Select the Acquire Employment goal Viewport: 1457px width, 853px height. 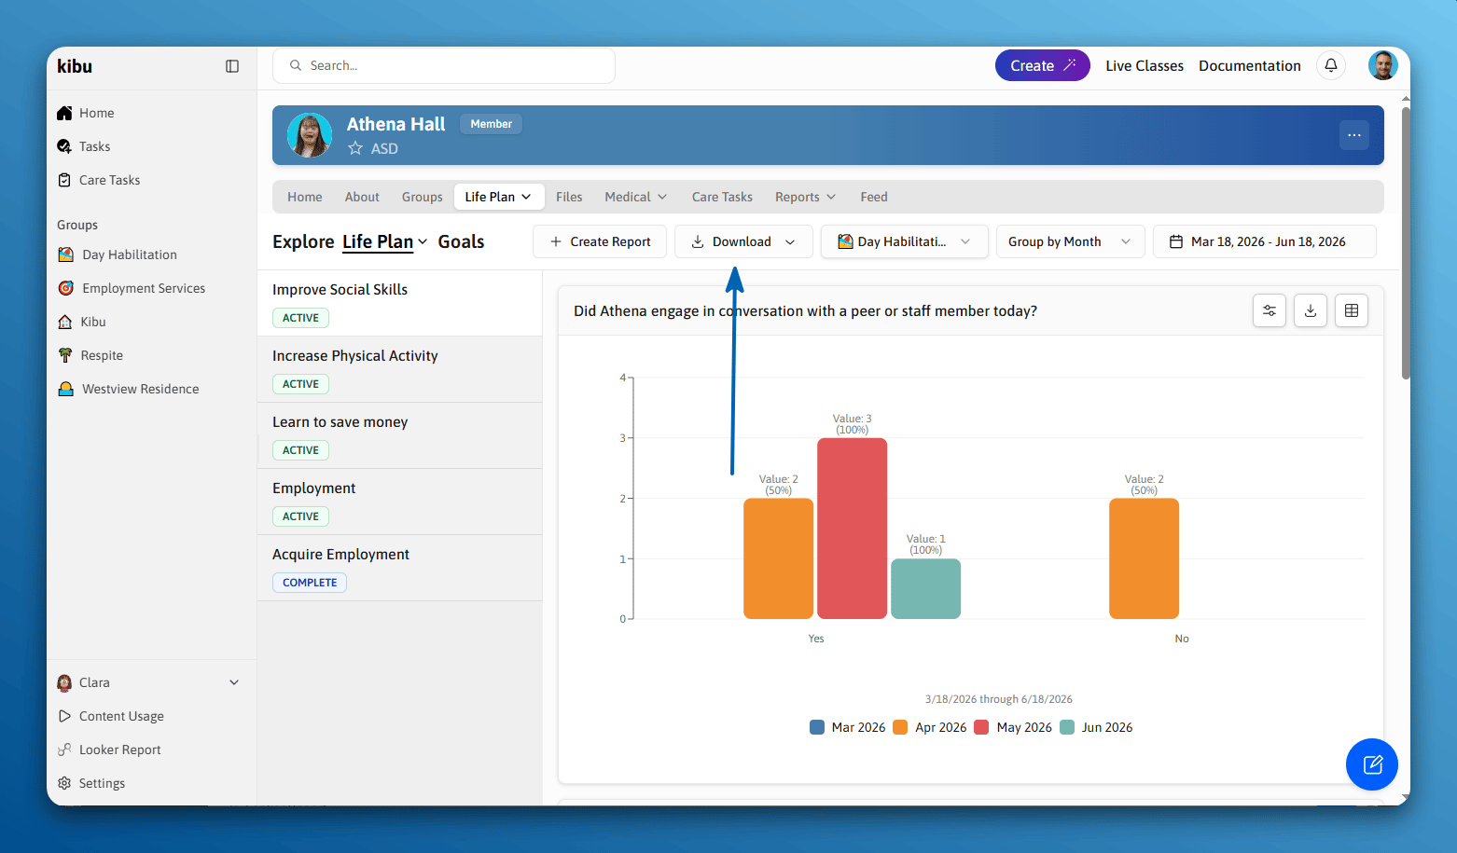[x=399, y=568]
